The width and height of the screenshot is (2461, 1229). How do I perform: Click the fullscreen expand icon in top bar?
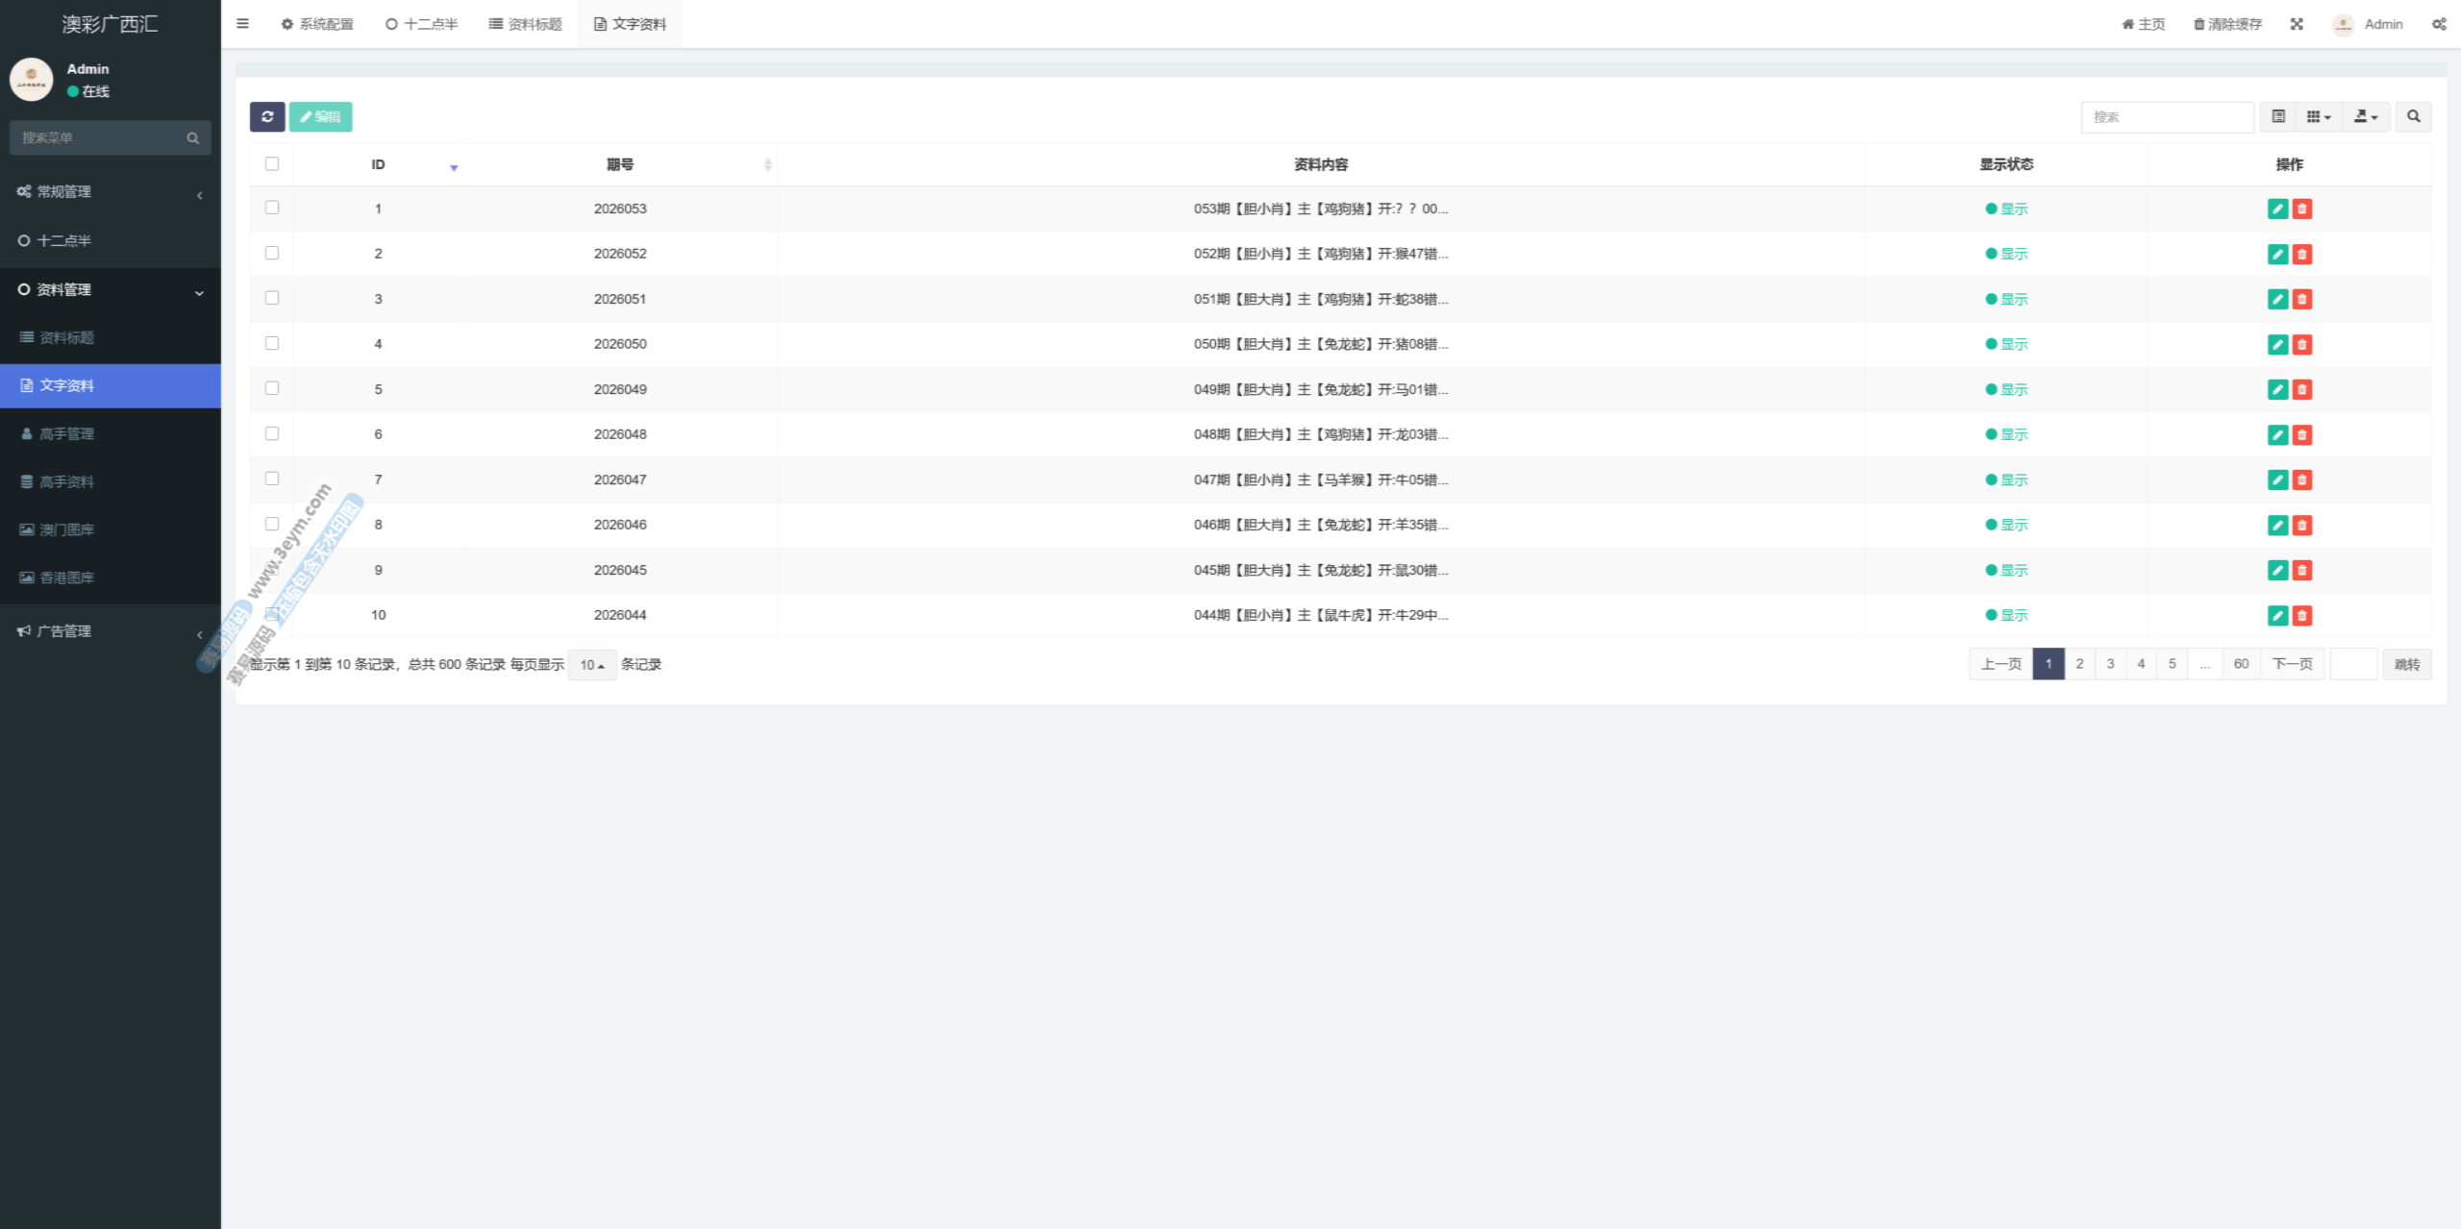click(x=2297, y=24)
